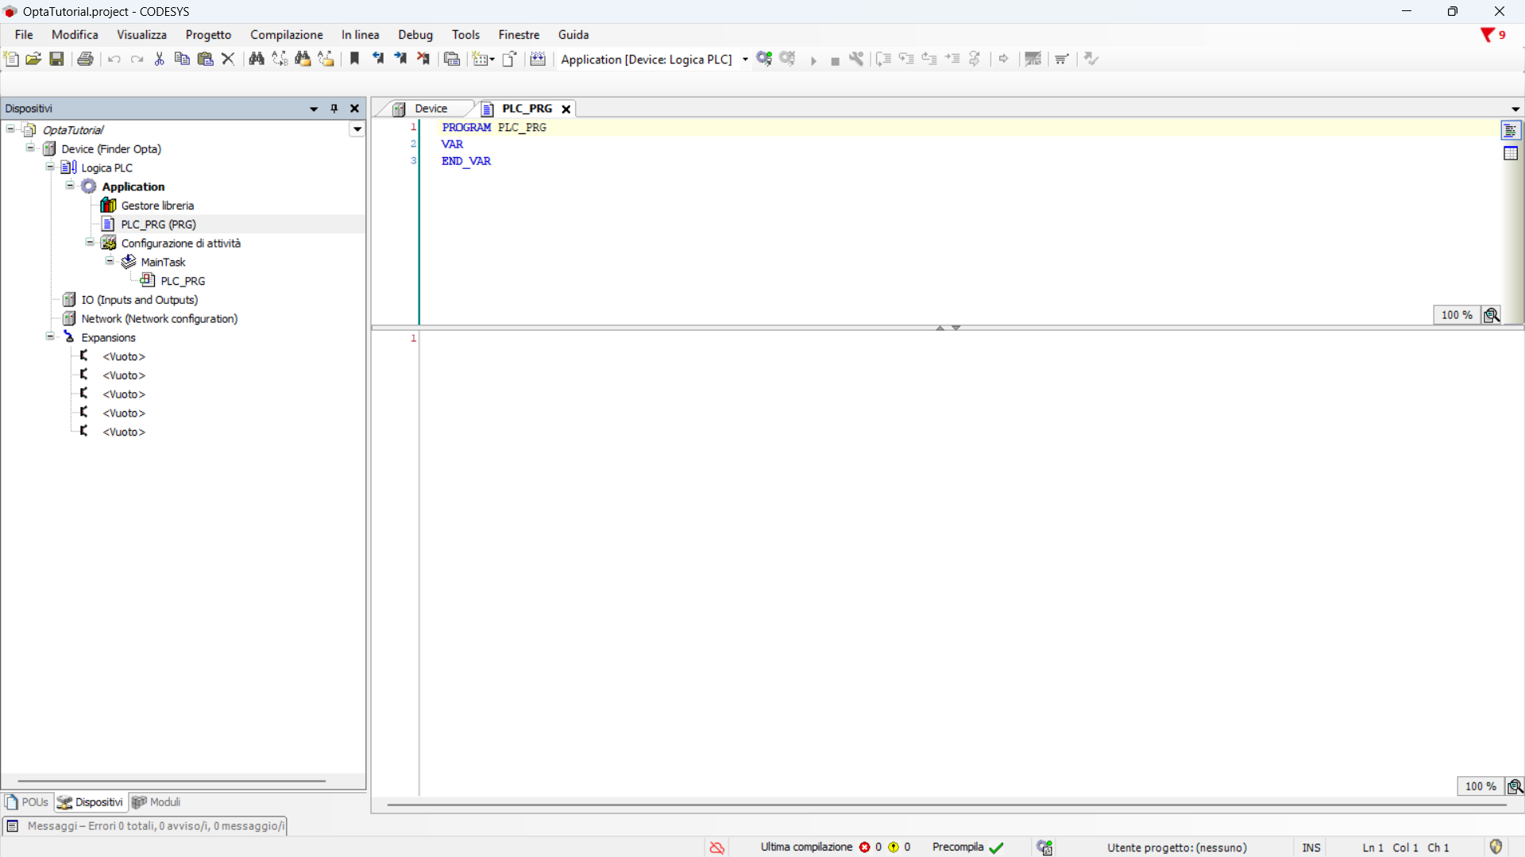
Task: Toggle bookmark using the bookmark icon
Action: pos(355,59)
